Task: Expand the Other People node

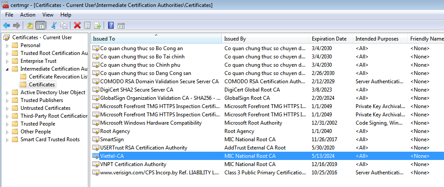Action: [x=7, y=132]
